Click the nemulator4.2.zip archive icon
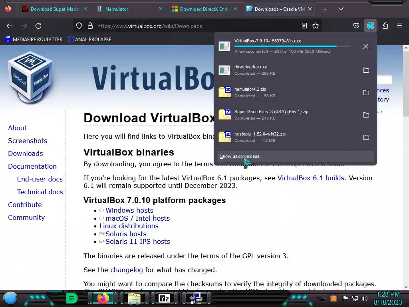409x307 pixels. tap(224, 92)
